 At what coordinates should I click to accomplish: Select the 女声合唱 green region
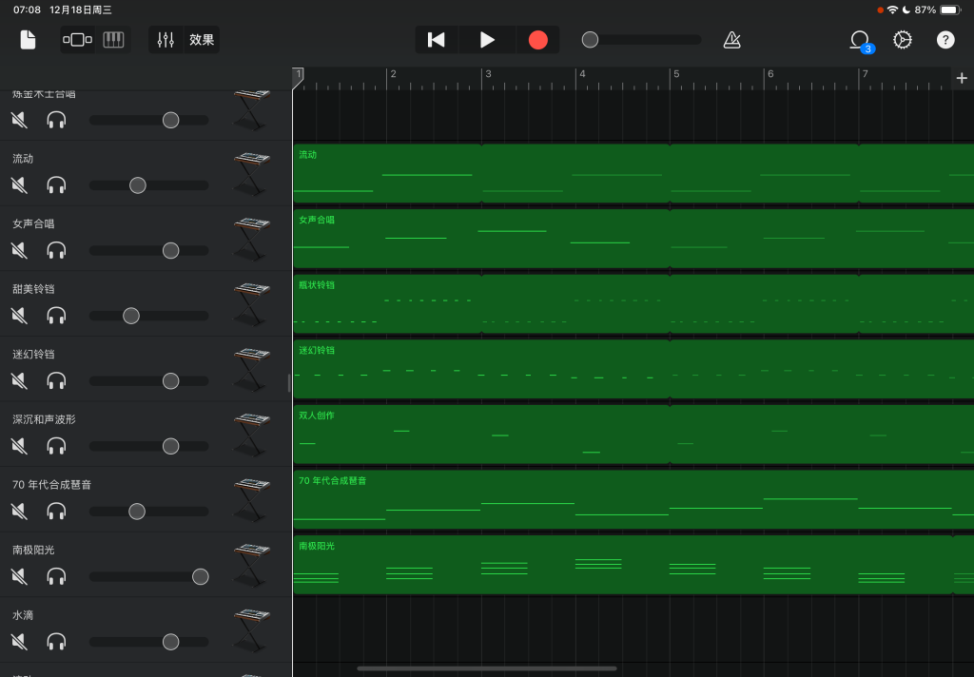pyautogui.click(x=633, y=239)
